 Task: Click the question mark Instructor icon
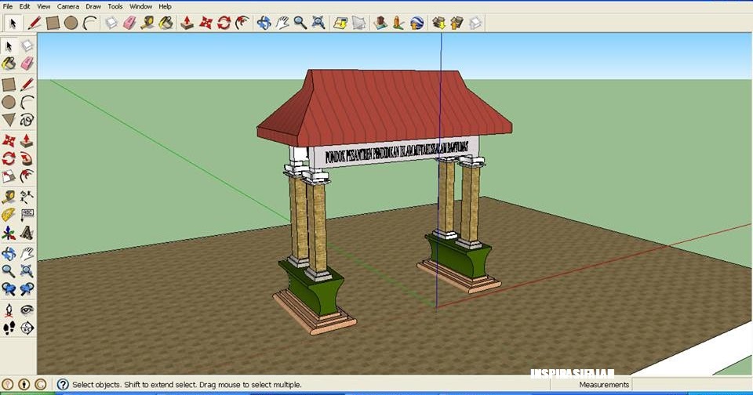coord(63,385)
